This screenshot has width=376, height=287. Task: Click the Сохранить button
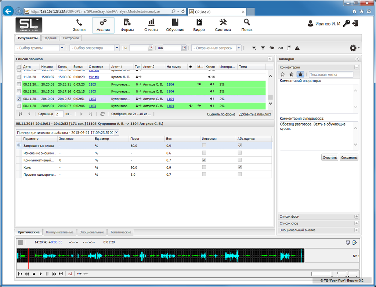(x=348, y=157)
